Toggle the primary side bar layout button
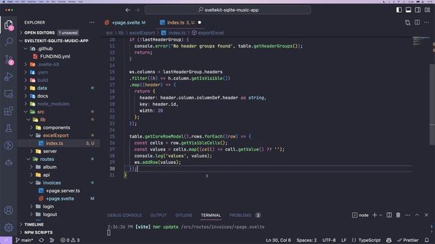The width and height of the screenshot is (435, 244). tap(399, 10)
